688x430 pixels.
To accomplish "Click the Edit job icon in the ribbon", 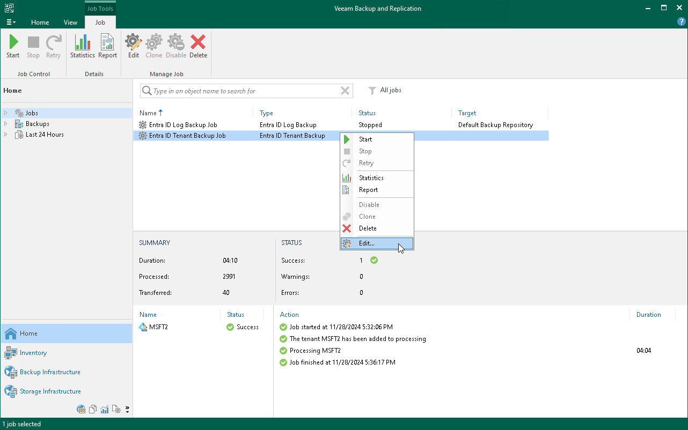I will coord(134,43).
